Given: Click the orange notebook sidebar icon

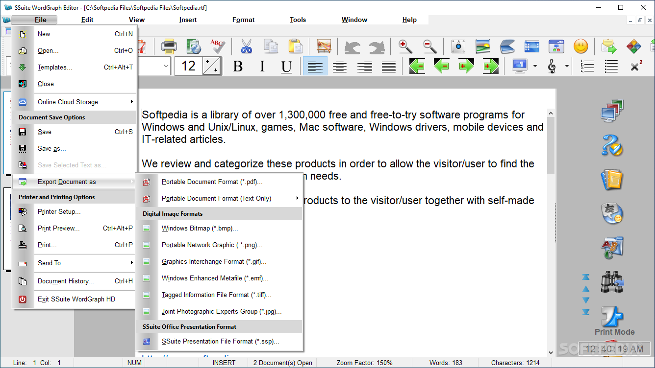Looking at the screenshot, I should pyautogui.click(x=612, y=180).
